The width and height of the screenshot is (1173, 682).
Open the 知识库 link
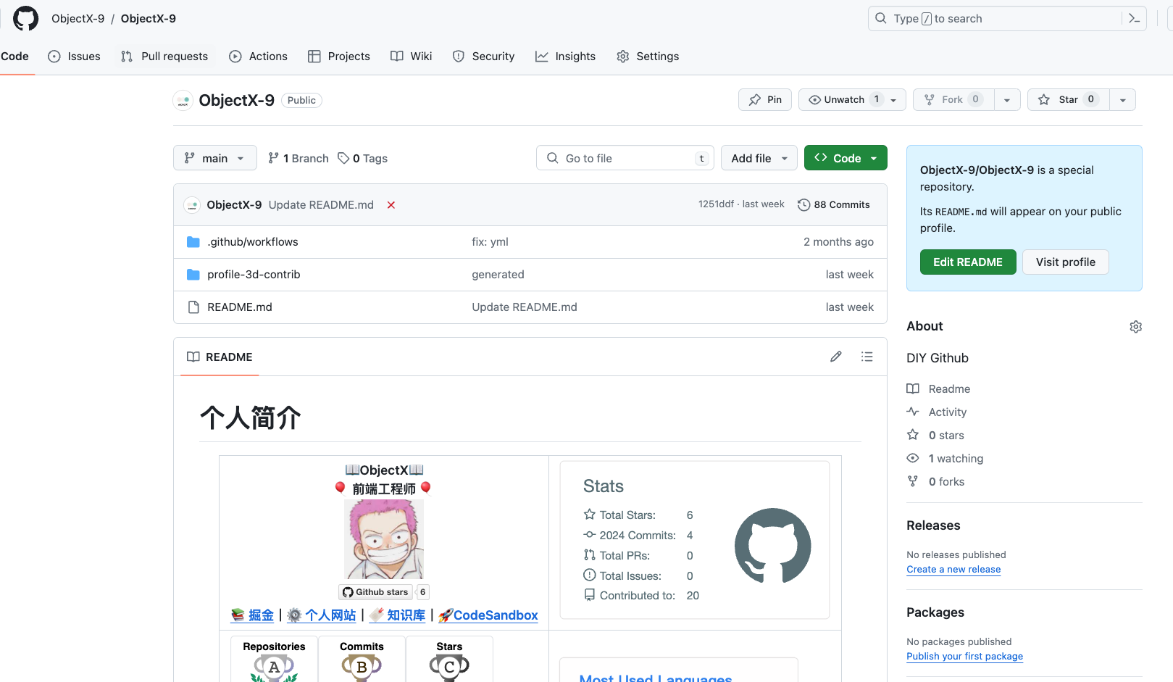[398, 615]
